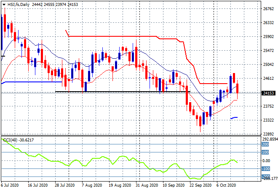This screenshot has height=190, width=278.
Task: Click price axis value 25472
Action: coord(268,51)
